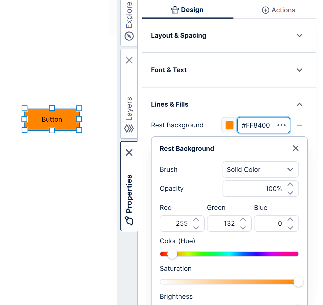Image resolution: width=323 pixels, height=305 pixels.
Task: Decrease the Red value with down arrow
Action: point(196,228)
